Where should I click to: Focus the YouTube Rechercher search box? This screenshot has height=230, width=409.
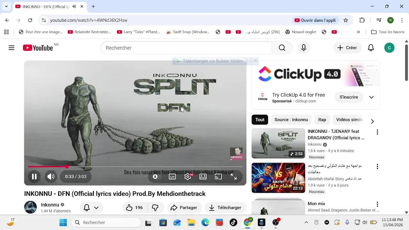pyautogui.click(x=186, y=48)
